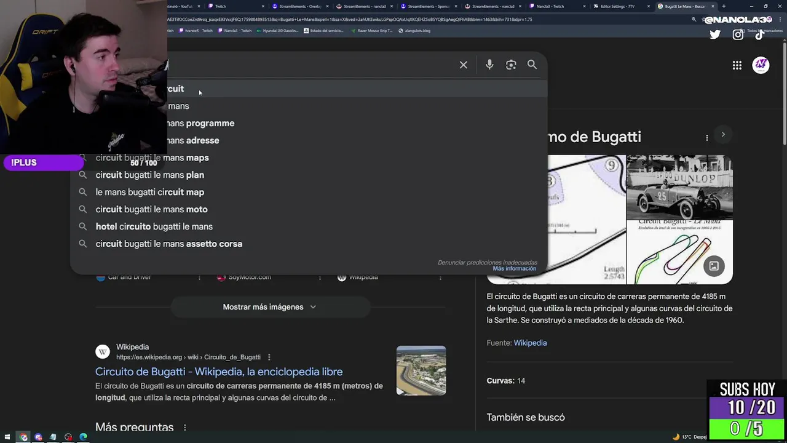Click 'Más información' under suggestions

click(515, 269)
